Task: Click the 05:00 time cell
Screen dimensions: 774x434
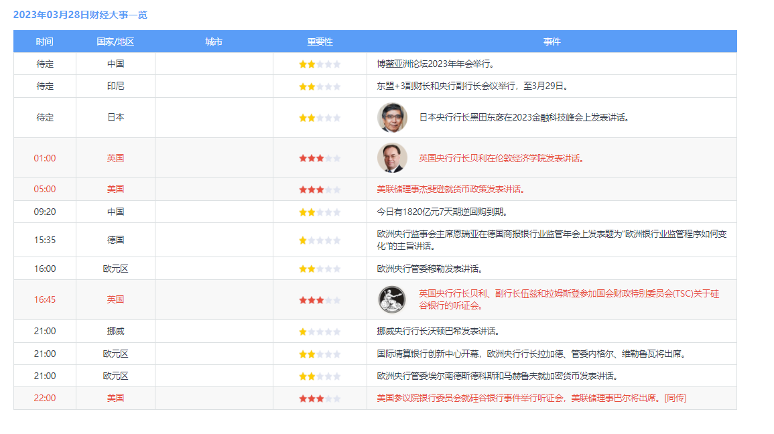Action: pos(44,189)
